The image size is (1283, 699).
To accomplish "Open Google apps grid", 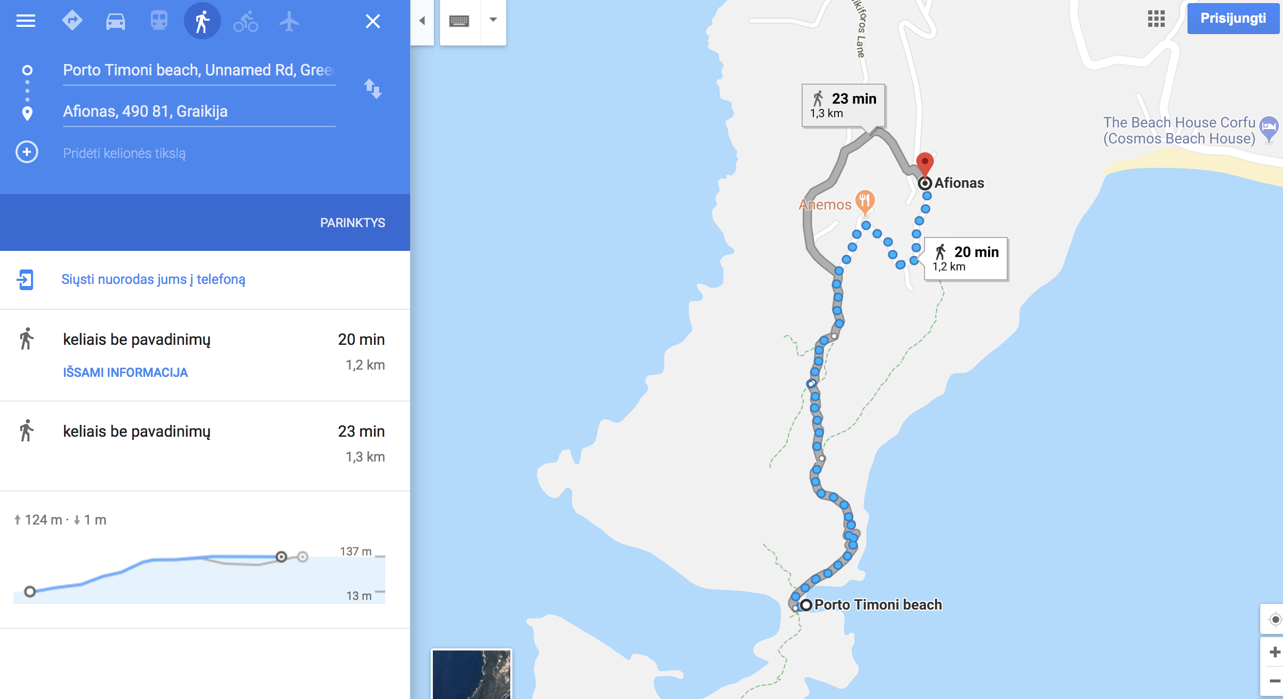I will click(1156, 19).
